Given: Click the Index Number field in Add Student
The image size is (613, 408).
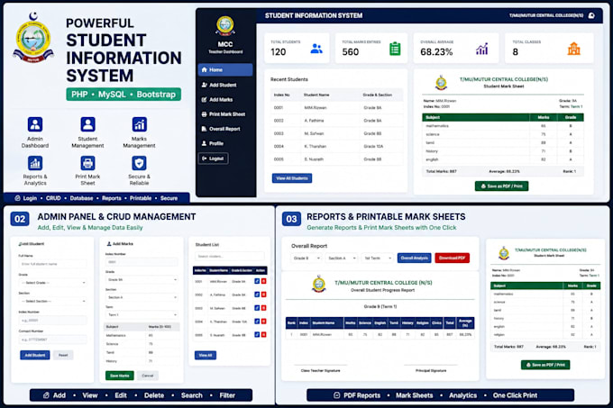Looking at the screenshot, I should click(53, 320).
